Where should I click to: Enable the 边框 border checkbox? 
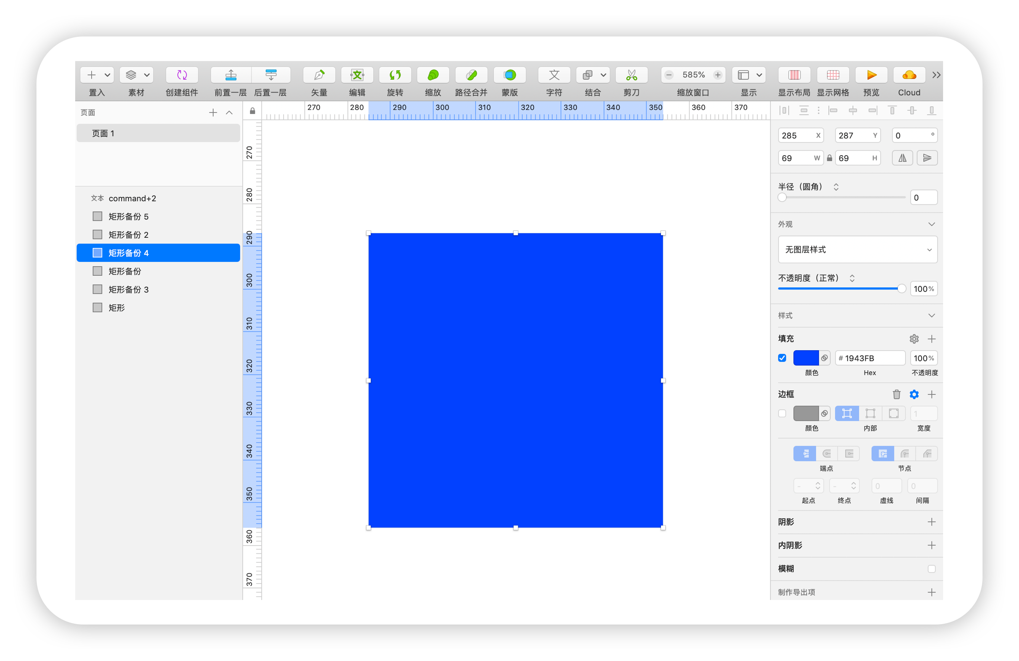[x=782, y=413]
